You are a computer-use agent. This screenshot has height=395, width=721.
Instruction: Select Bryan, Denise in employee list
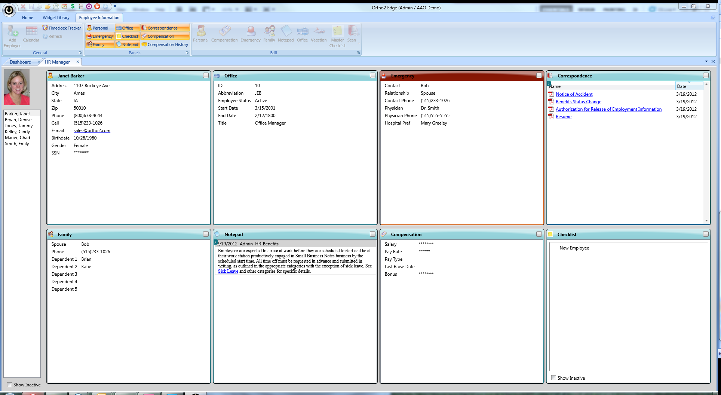pyautogui.click(x=18, y=120)
